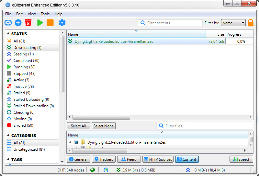Viewport: 259px width, 176px height.
Task: Click the qBittorrent title bar app icon
Action: click(x=7, y=5)
